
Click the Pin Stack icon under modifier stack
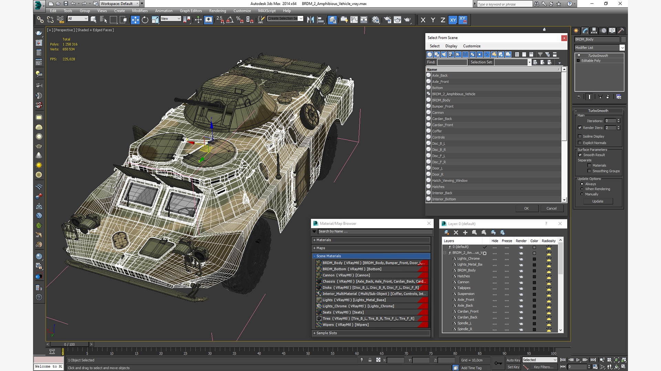point(579,97)
